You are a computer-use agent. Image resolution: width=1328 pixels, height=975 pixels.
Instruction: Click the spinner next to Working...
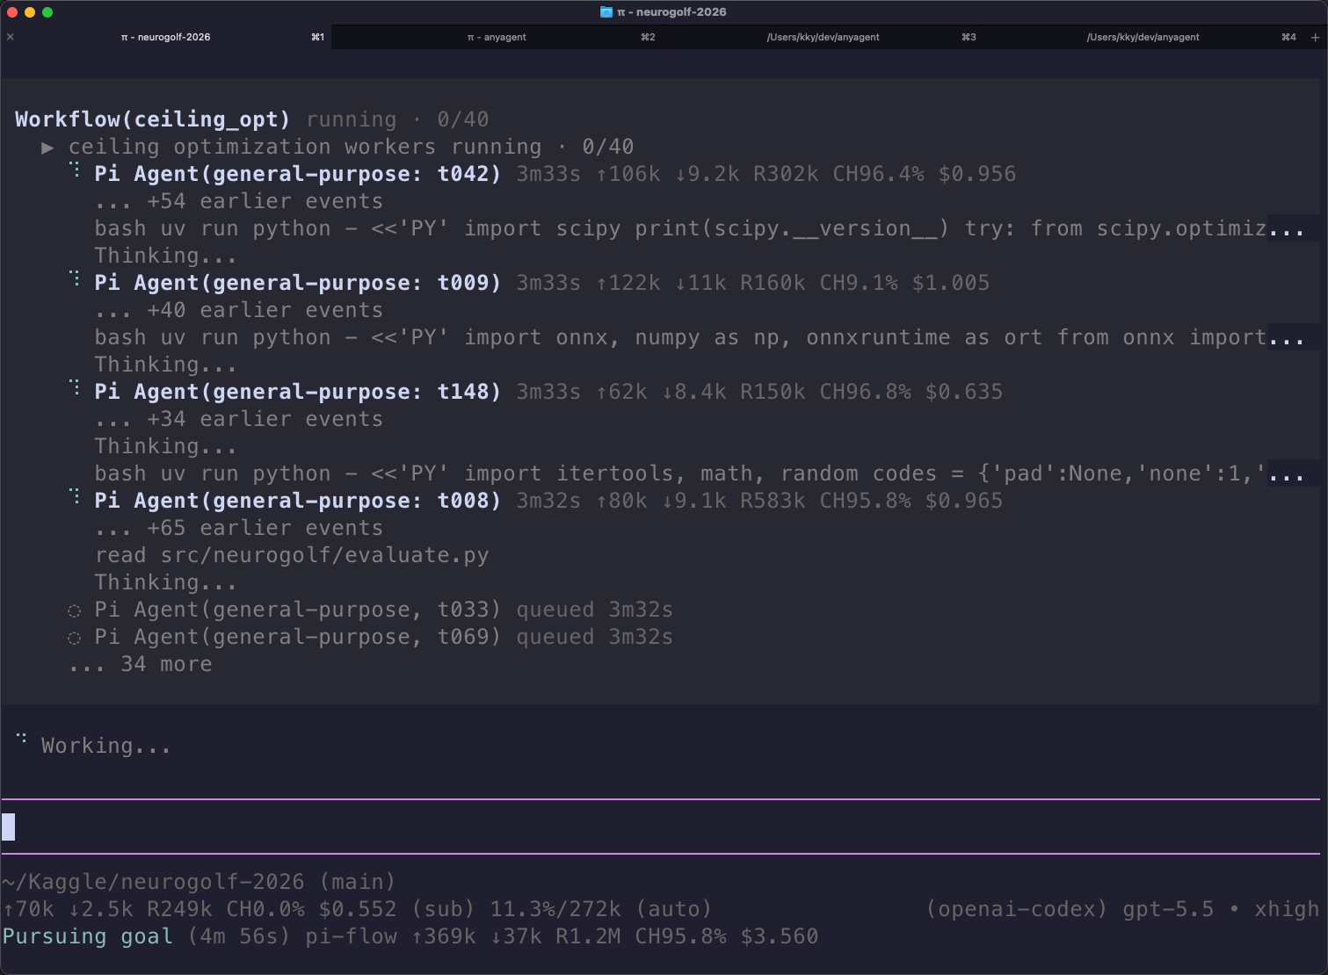(21, 740)
